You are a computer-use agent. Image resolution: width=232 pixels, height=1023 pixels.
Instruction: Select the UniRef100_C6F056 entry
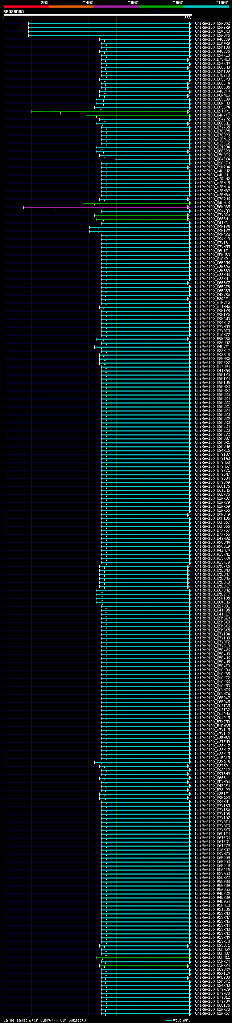212,263
